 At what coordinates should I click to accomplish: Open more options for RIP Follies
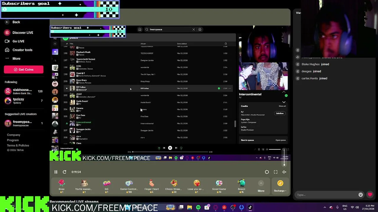point(230,88)
